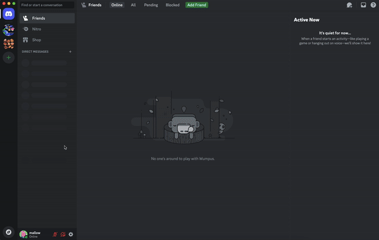Open the Inbox icon
This screenshot has height=240, width=379.
coord(363,5)
